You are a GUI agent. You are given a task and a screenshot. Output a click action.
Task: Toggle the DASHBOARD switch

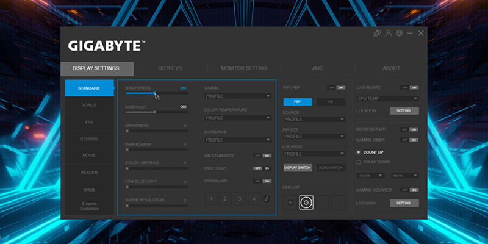[409, 88]
